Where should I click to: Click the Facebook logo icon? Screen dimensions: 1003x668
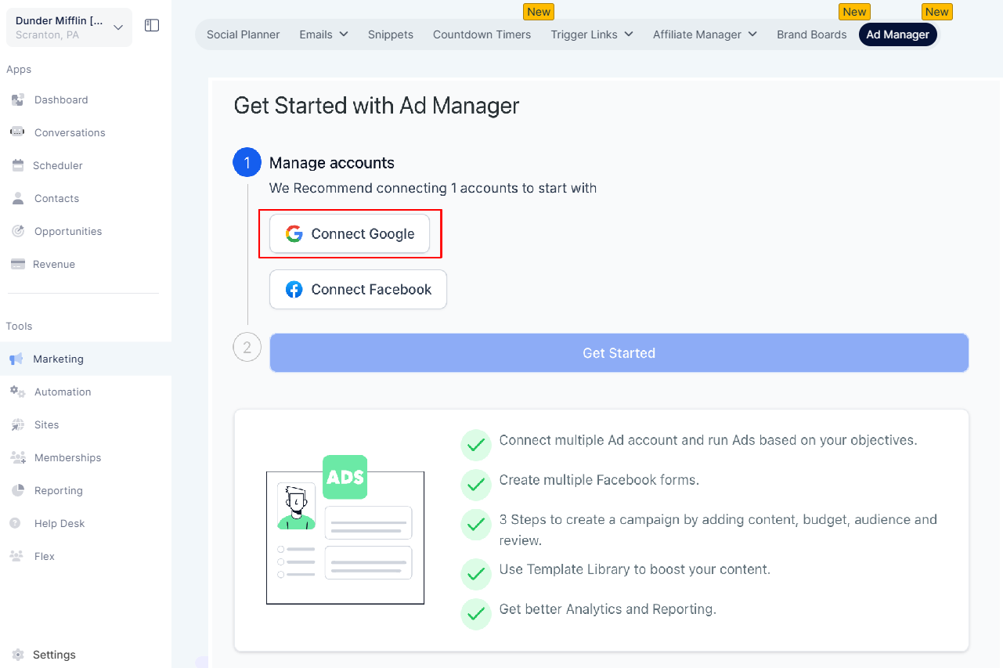[294, 290]
